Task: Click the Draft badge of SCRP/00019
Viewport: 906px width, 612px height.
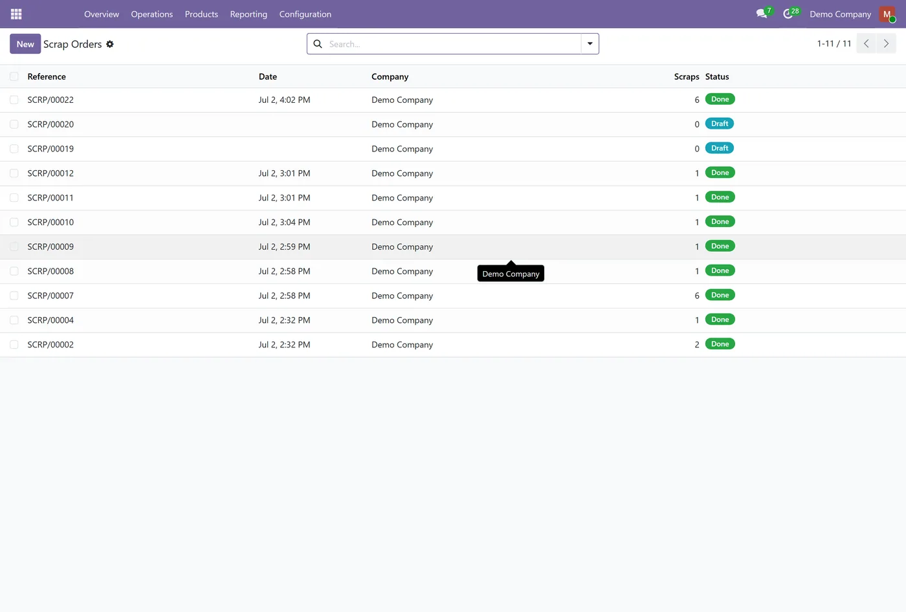Action: [720, 148]
